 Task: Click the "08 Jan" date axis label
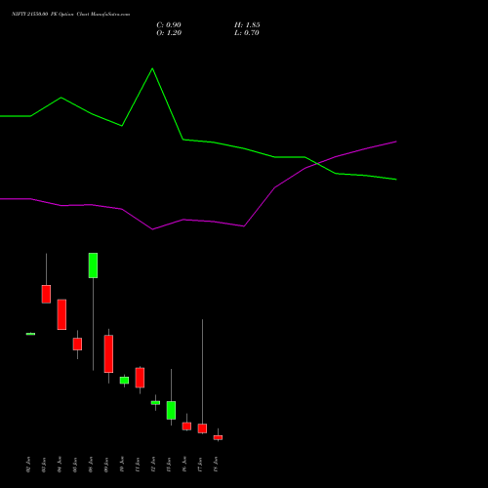coord(91,465)
